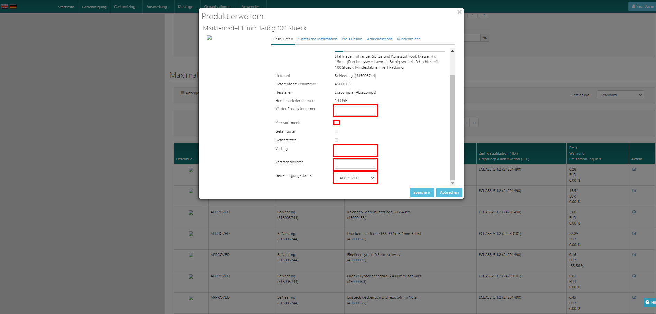The height and width of the screenshot is (314, 656).
Task: Close the Produkt erweitern dialog with X
Action: (459, 12)
